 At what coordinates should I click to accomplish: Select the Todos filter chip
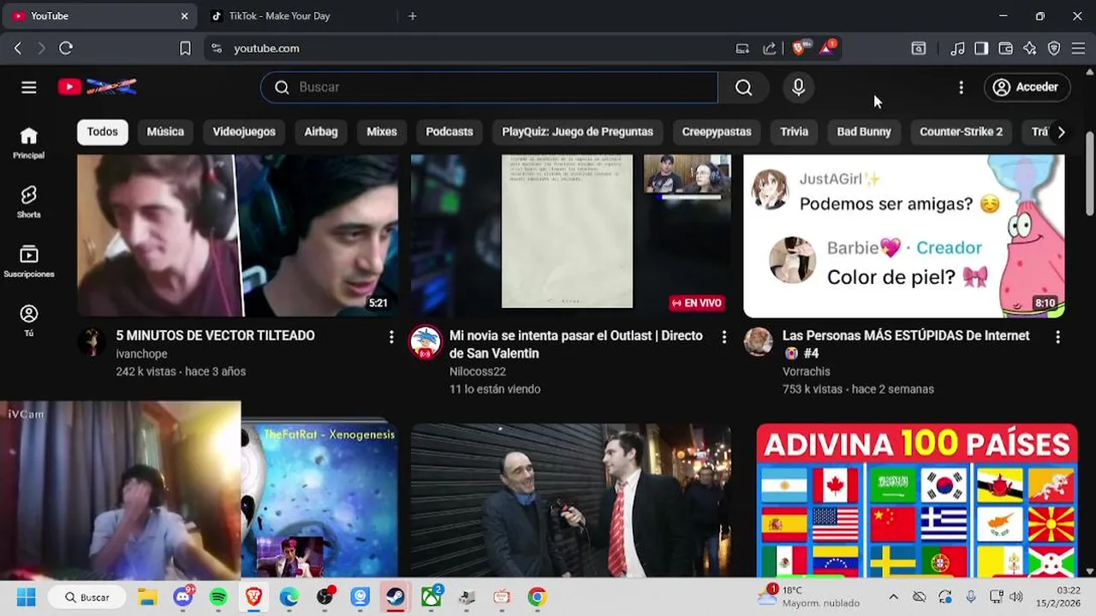coord(102,132)
